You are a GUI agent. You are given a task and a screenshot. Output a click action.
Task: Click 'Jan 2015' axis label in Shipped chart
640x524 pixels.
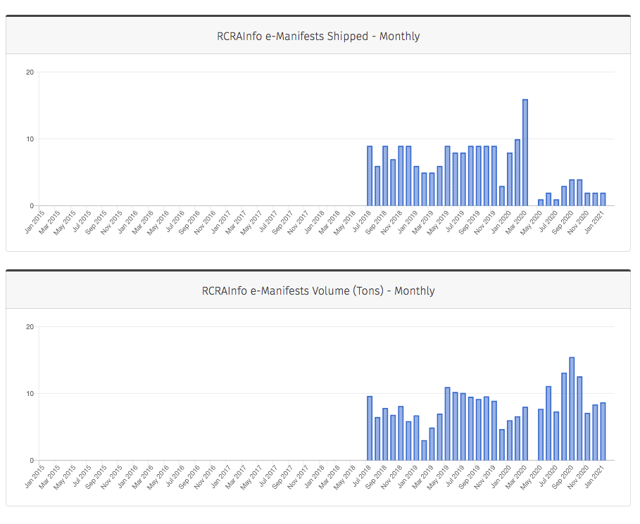pos(34,222)
